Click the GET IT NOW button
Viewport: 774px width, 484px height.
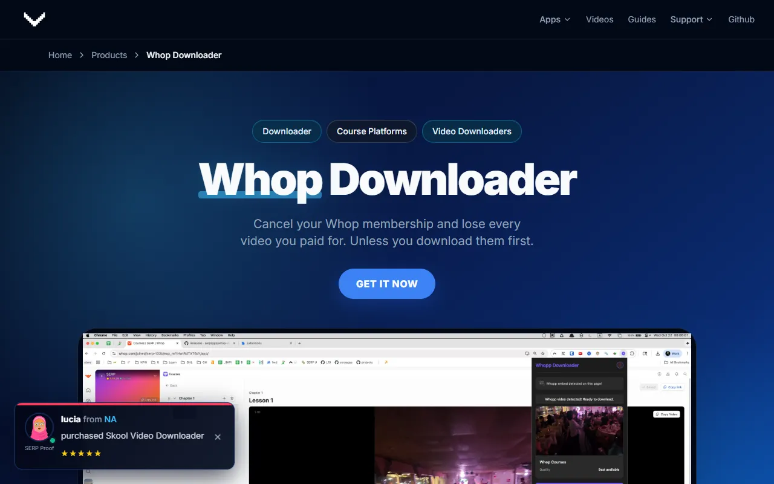click(x=386, y=284)
